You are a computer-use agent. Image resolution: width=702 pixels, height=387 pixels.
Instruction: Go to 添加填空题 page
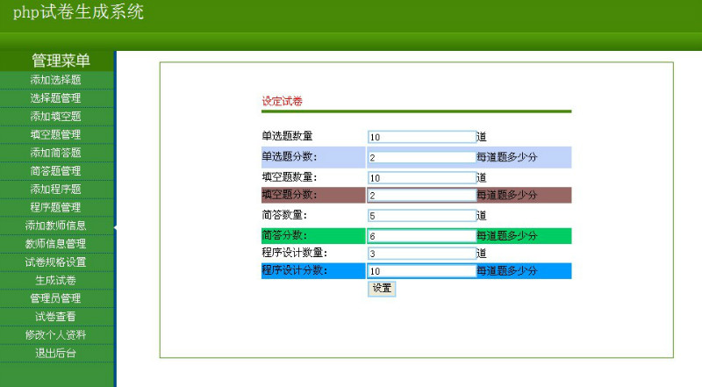(x=55, y=117)
